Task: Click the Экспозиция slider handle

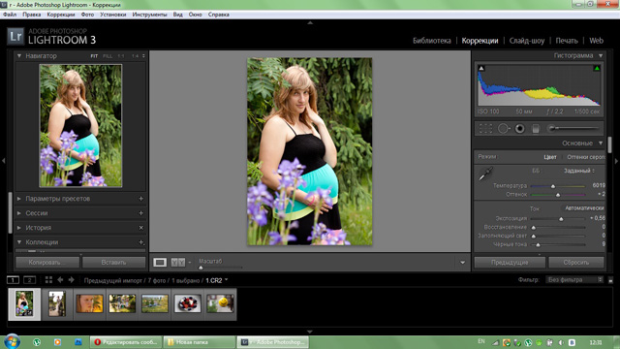Action: coord(561,219)
